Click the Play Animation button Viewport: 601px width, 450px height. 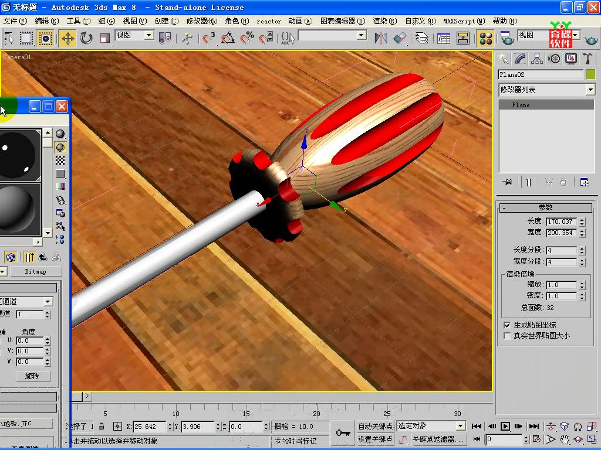pyautogui.click(x=505, y=427)
